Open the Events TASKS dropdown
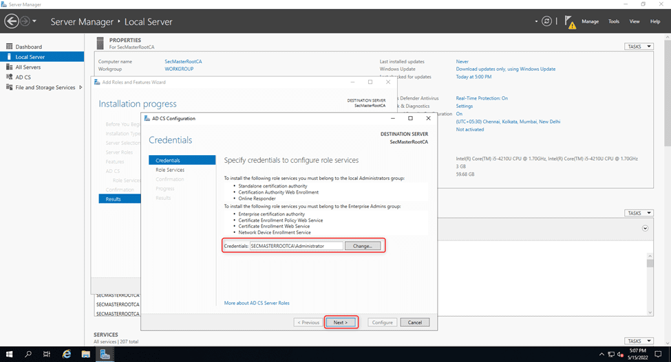This screenshot has height=362, width=671. pos(639,213)
